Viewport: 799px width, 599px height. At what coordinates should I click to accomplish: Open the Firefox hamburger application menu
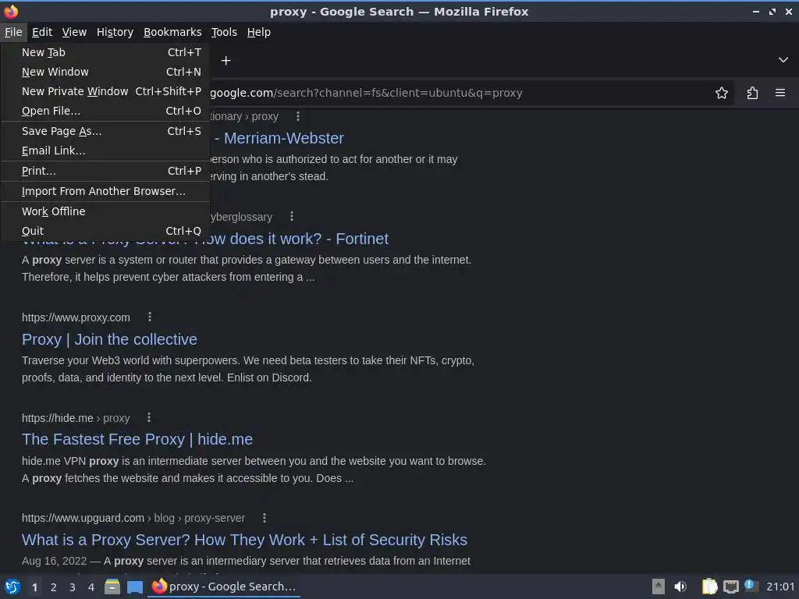click(779, 93)
